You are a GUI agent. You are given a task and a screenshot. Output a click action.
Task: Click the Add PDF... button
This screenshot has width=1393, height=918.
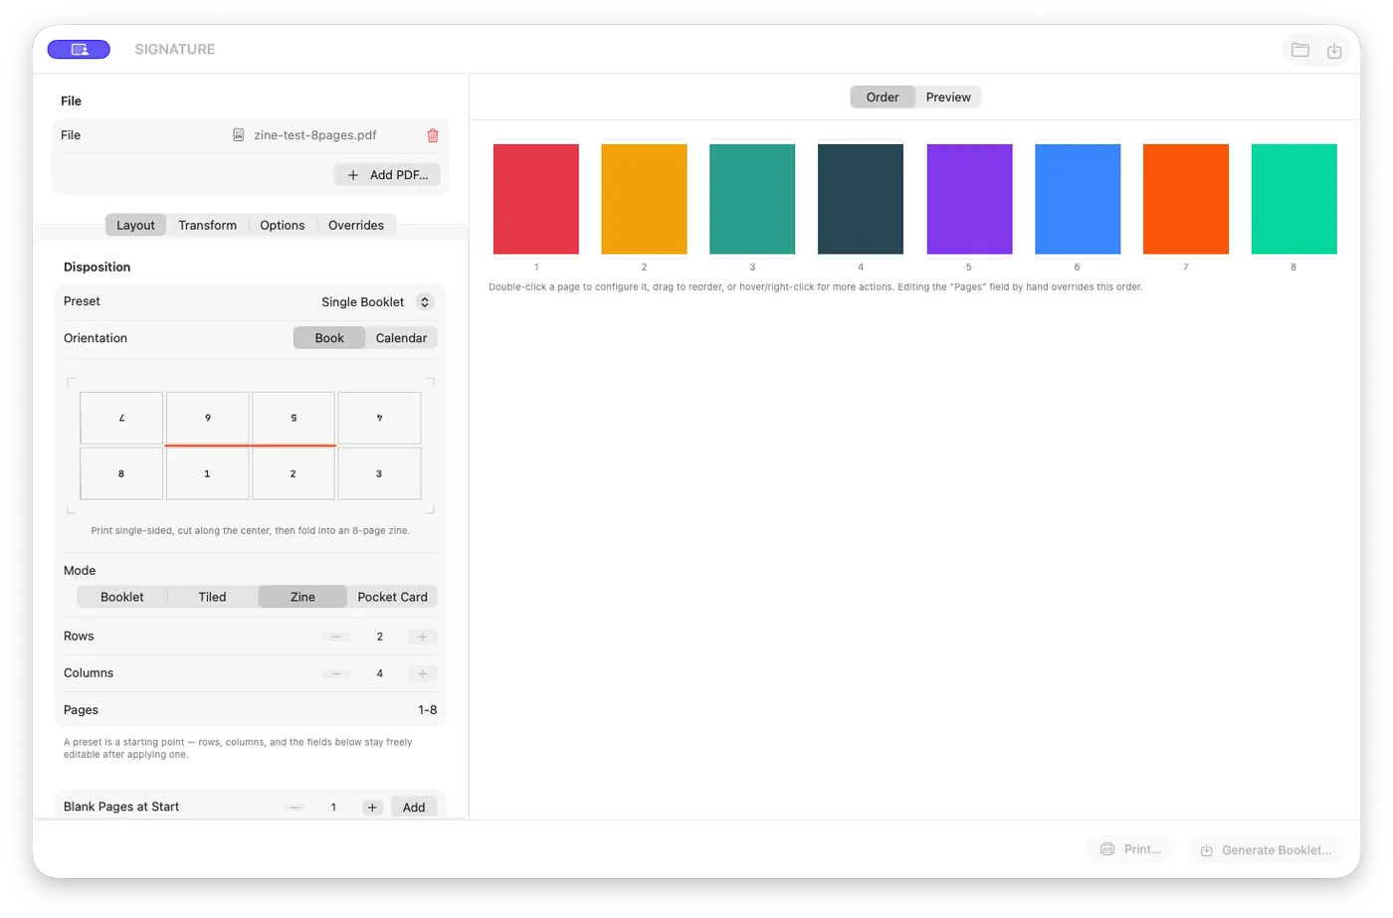click(387, 175)
